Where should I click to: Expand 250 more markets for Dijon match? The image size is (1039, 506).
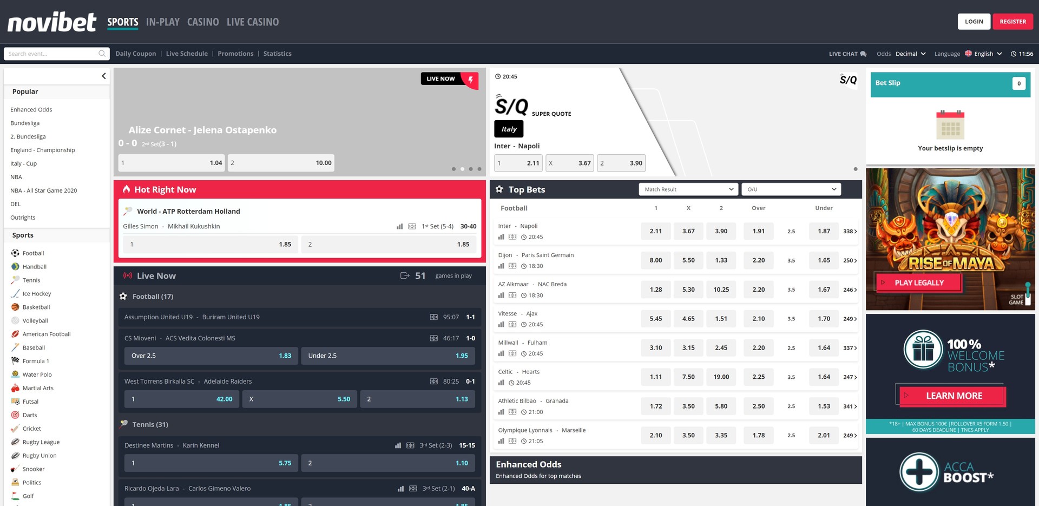pos(850,260)
